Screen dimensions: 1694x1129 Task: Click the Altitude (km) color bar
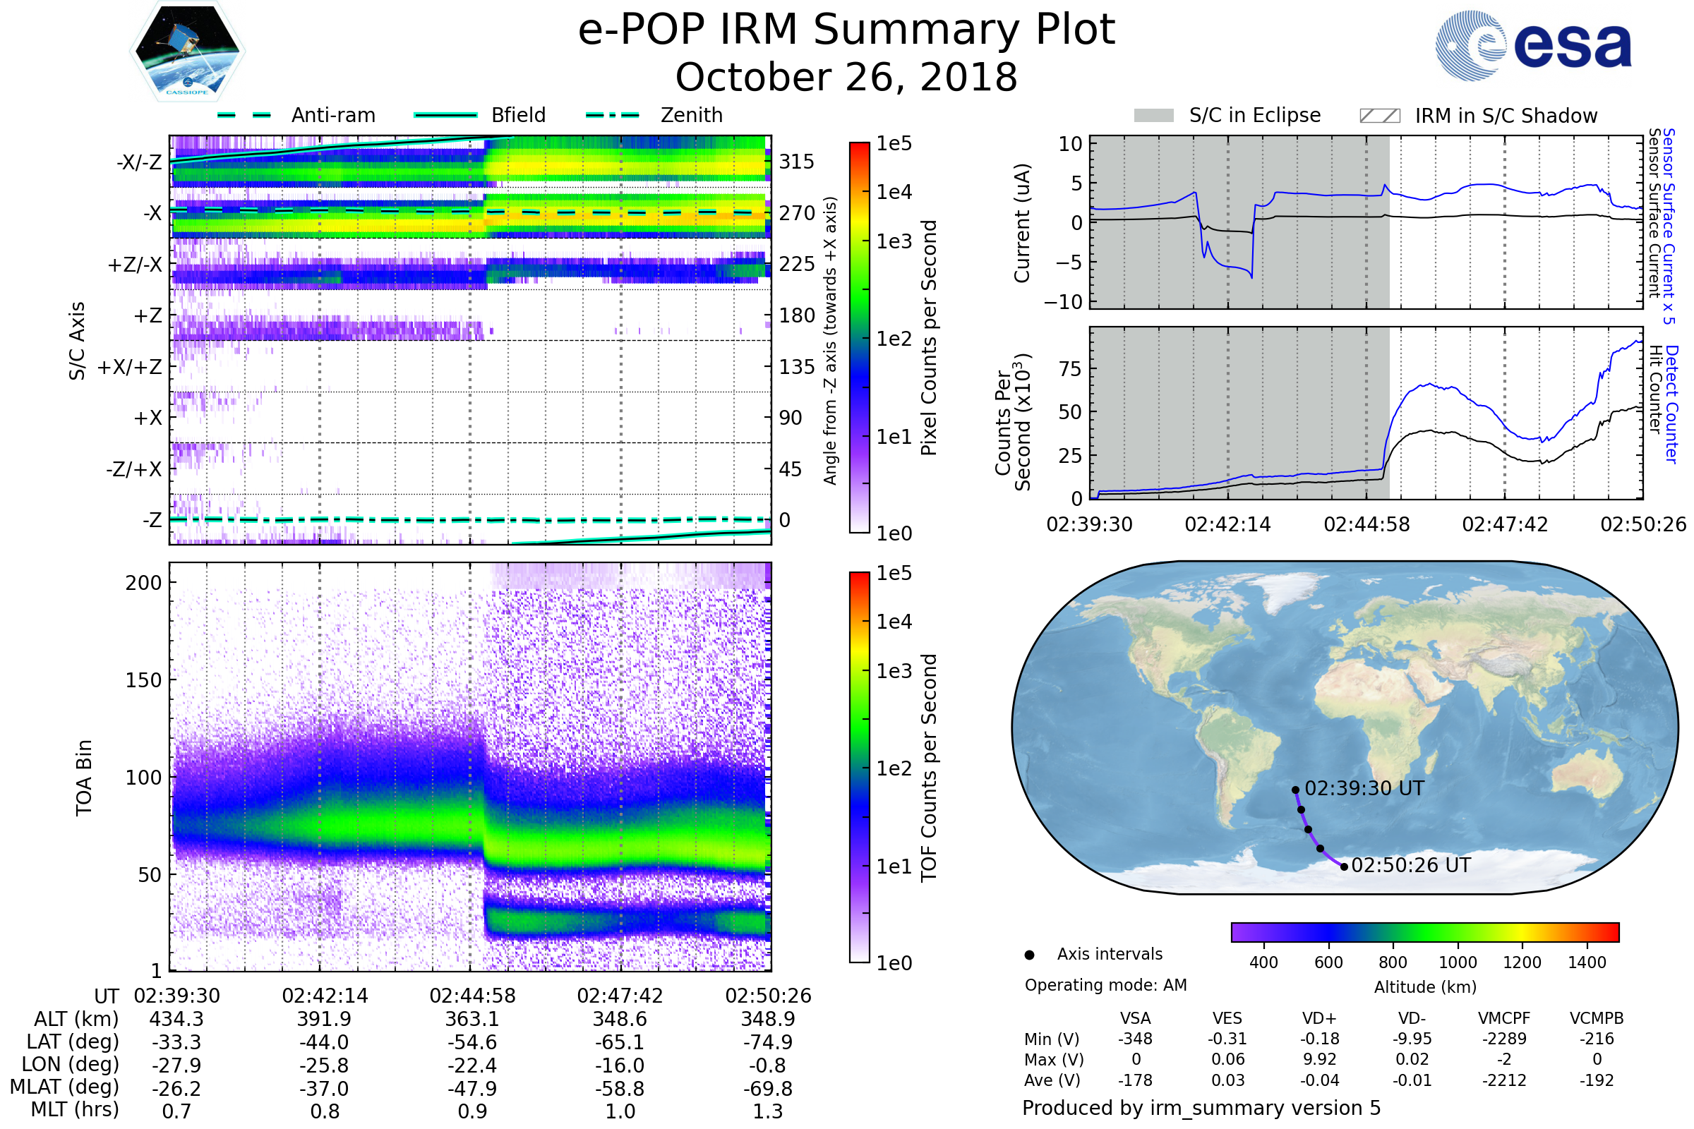1424,931
